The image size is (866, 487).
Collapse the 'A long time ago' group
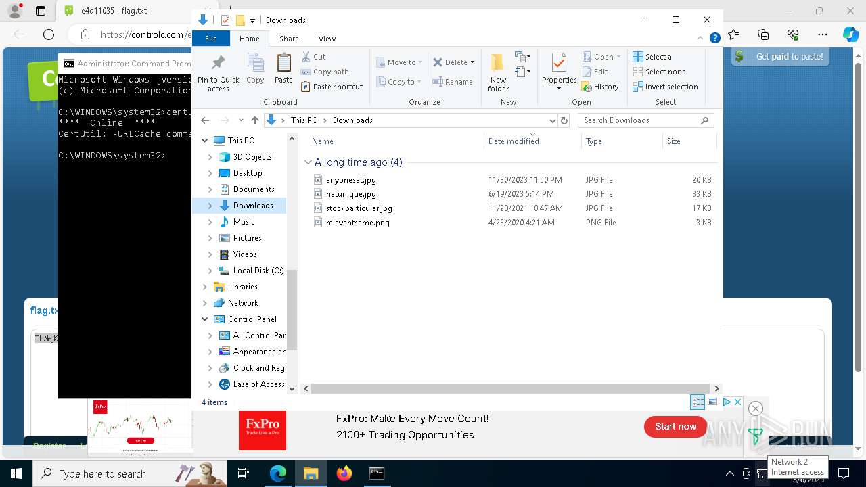[308, 162]
